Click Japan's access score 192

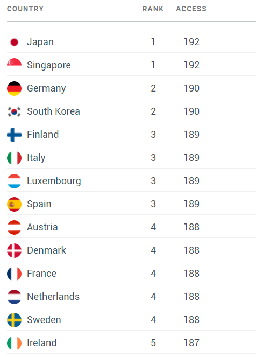(x=191, y=42)
